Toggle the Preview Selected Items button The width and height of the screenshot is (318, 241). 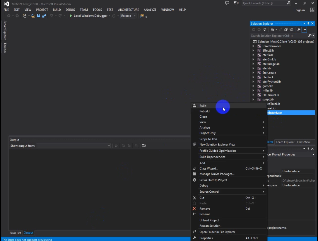pos(304,30)
